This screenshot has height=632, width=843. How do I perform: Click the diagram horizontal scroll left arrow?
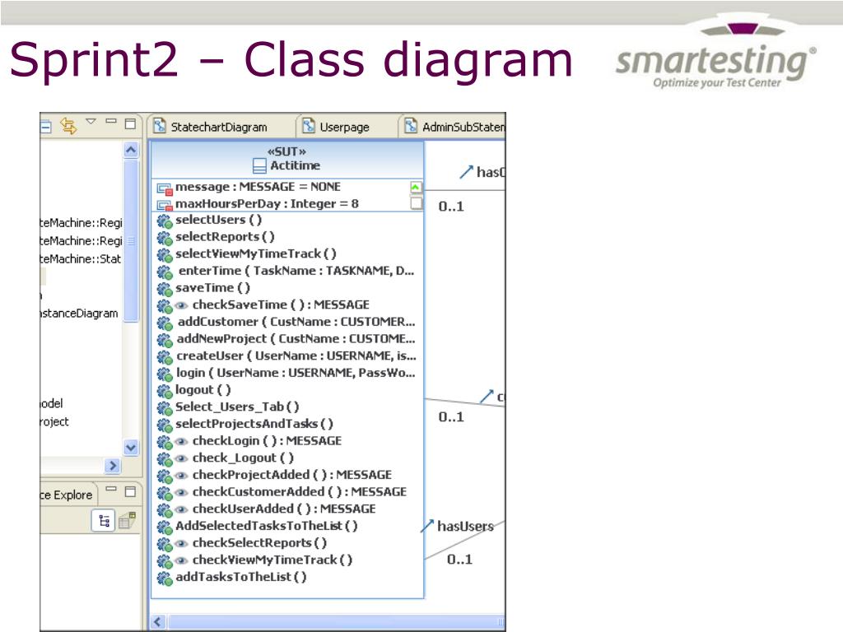[x=157, y=622]
